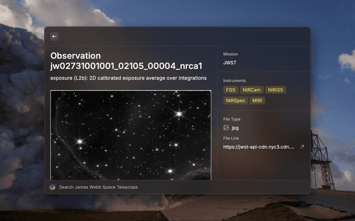Viewport: 355px width, 221px height.
Task: Open the jwst-api-cdn file link
Action: tap(258, 147)
